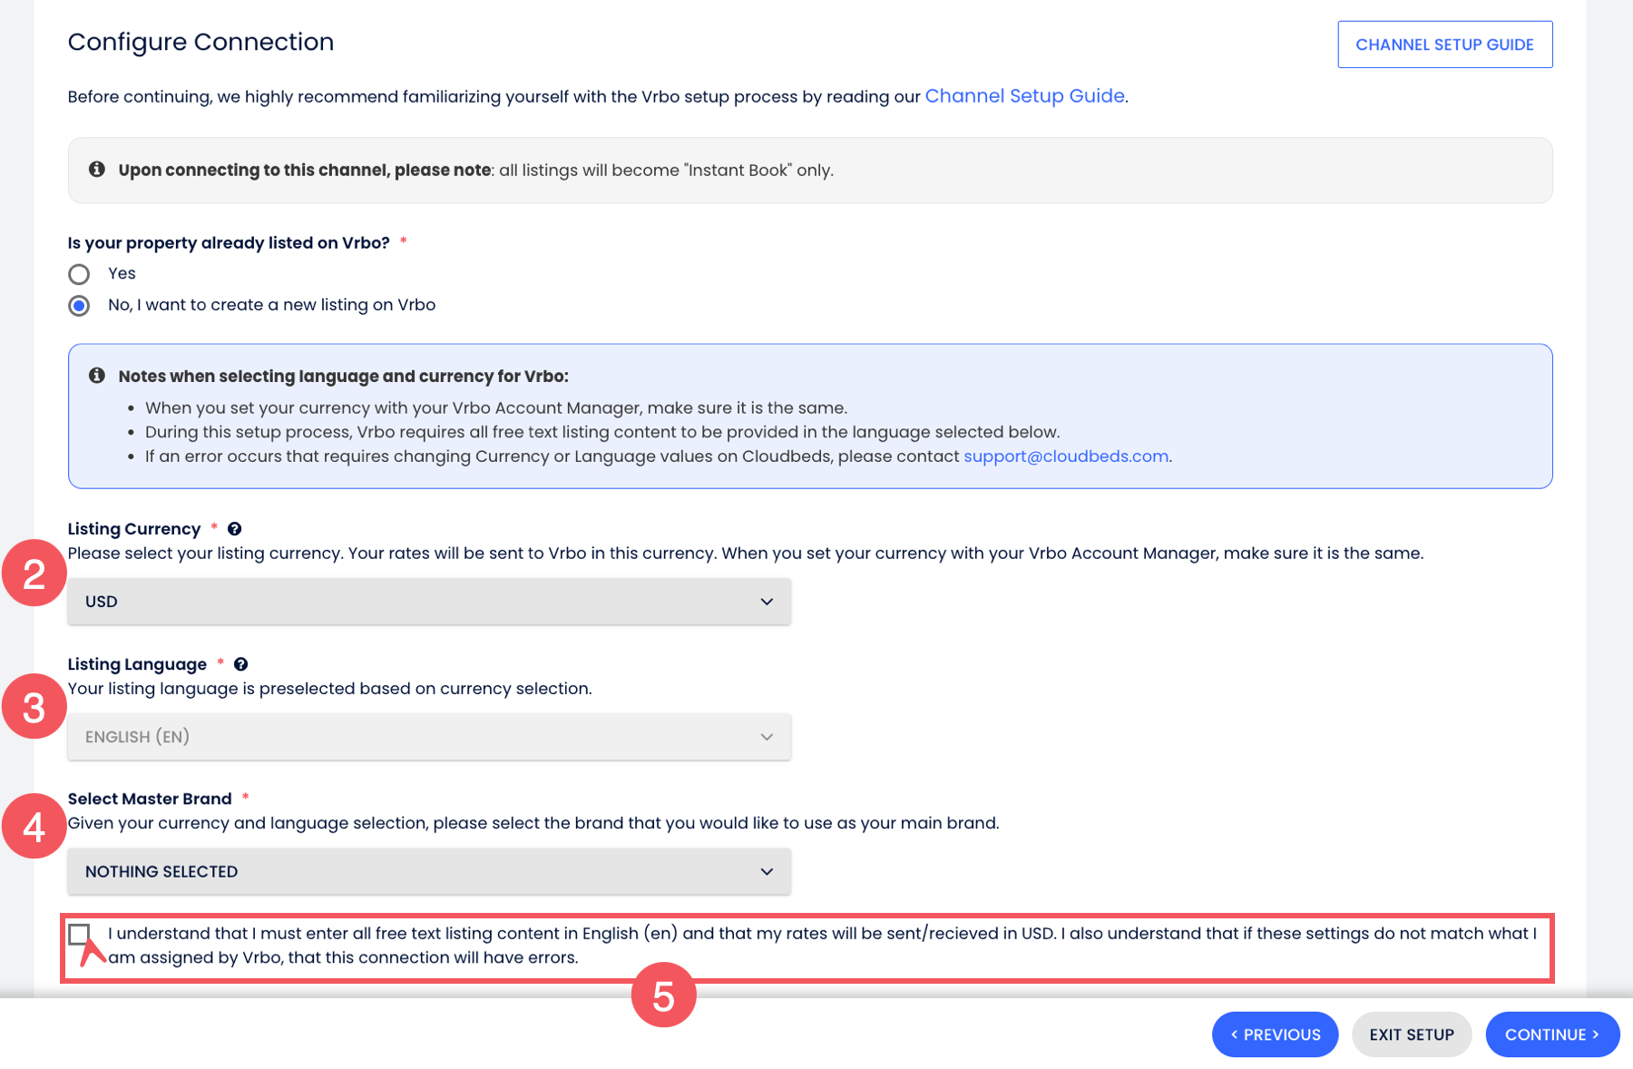Click the red step 5 circle marker
This screenshot has width=1633, height=1069.
pyautogui.click(x=663, y=995)
